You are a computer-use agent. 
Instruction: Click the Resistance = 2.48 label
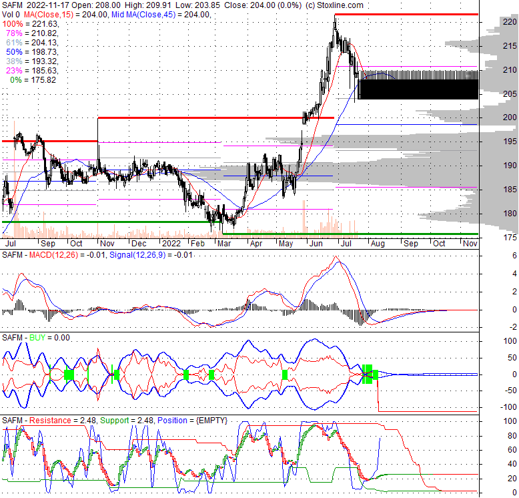point(63,420)
